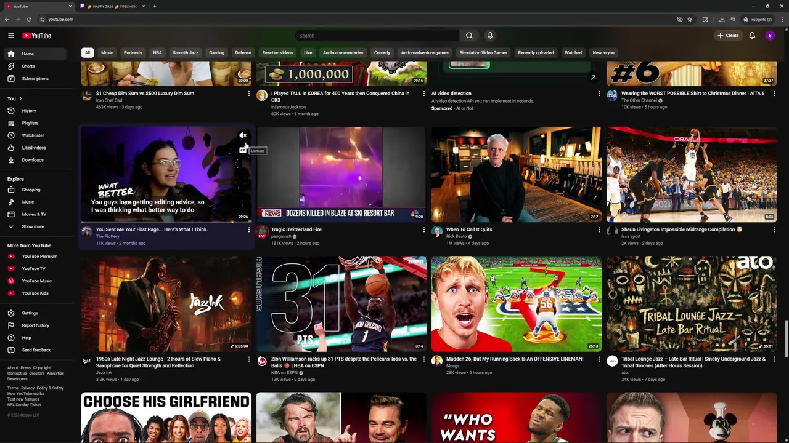This screenshot has height=443, width=789.
Task: Select the Music filter chip
Action: point(107,52)
